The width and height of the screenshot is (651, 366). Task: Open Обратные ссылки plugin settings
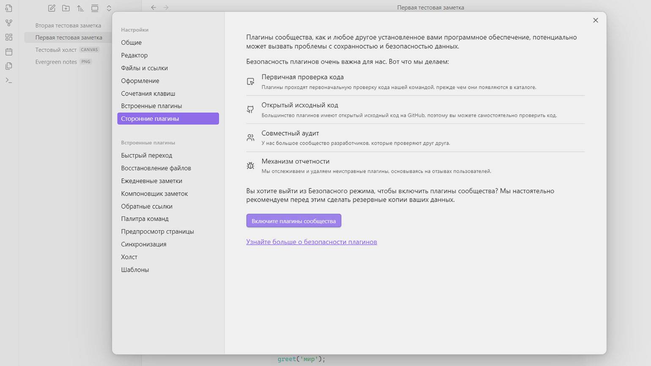[168, 206]
